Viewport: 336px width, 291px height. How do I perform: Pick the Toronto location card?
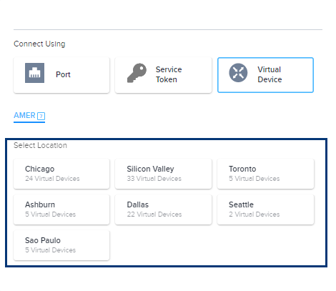pyautogui.click(x=265, y=174)
